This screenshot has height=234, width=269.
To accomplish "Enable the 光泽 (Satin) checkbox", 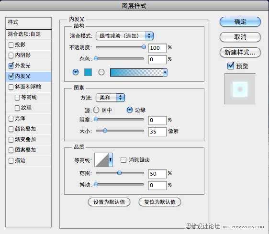I will coord(11,119).
